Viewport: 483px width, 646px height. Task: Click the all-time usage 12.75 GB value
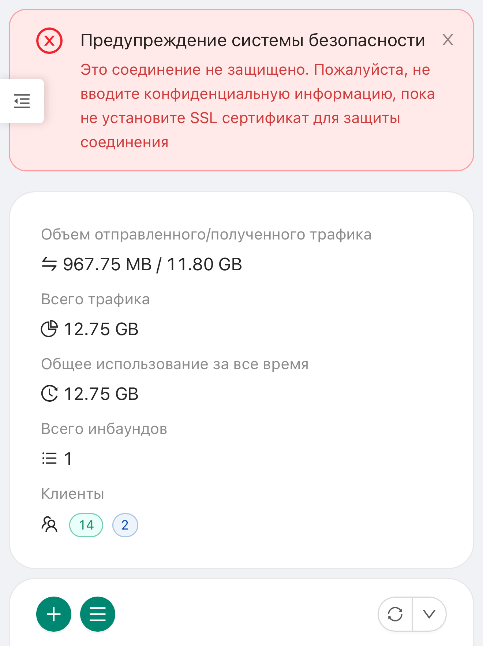point(101,394)
